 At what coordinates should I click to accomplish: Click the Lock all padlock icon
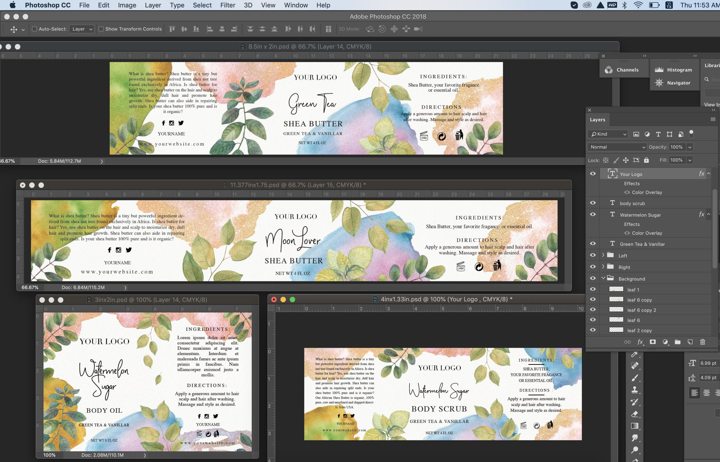646,160
